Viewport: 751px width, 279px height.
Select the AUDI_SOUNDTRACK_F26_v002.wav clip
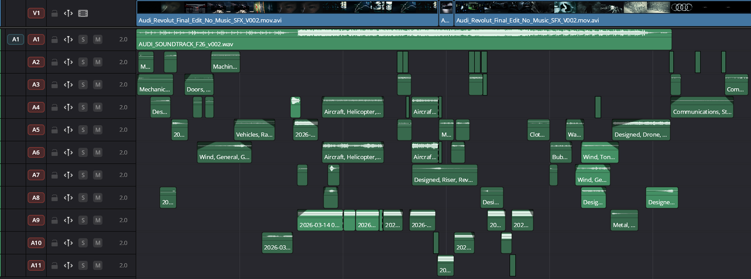click(x=404, y=39)
